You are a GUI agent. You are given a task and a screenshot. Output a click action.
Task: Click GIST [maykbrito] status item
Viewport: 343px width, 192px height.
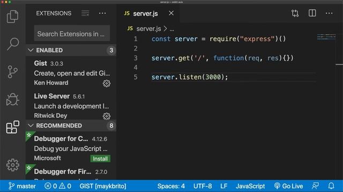click(x=103, y=186)
